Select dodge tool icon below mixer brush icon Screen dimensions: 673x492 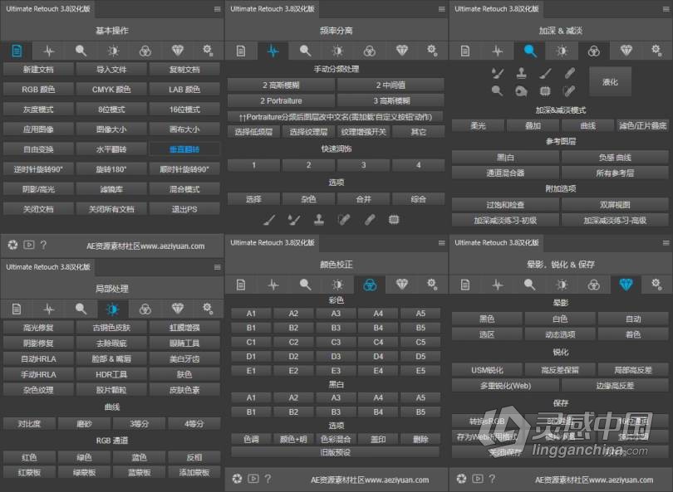(497, 90)
